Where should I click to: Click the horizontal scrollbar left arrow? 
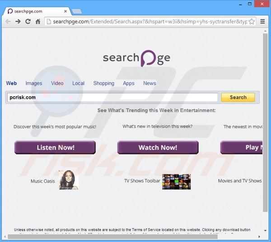(5, 237)
